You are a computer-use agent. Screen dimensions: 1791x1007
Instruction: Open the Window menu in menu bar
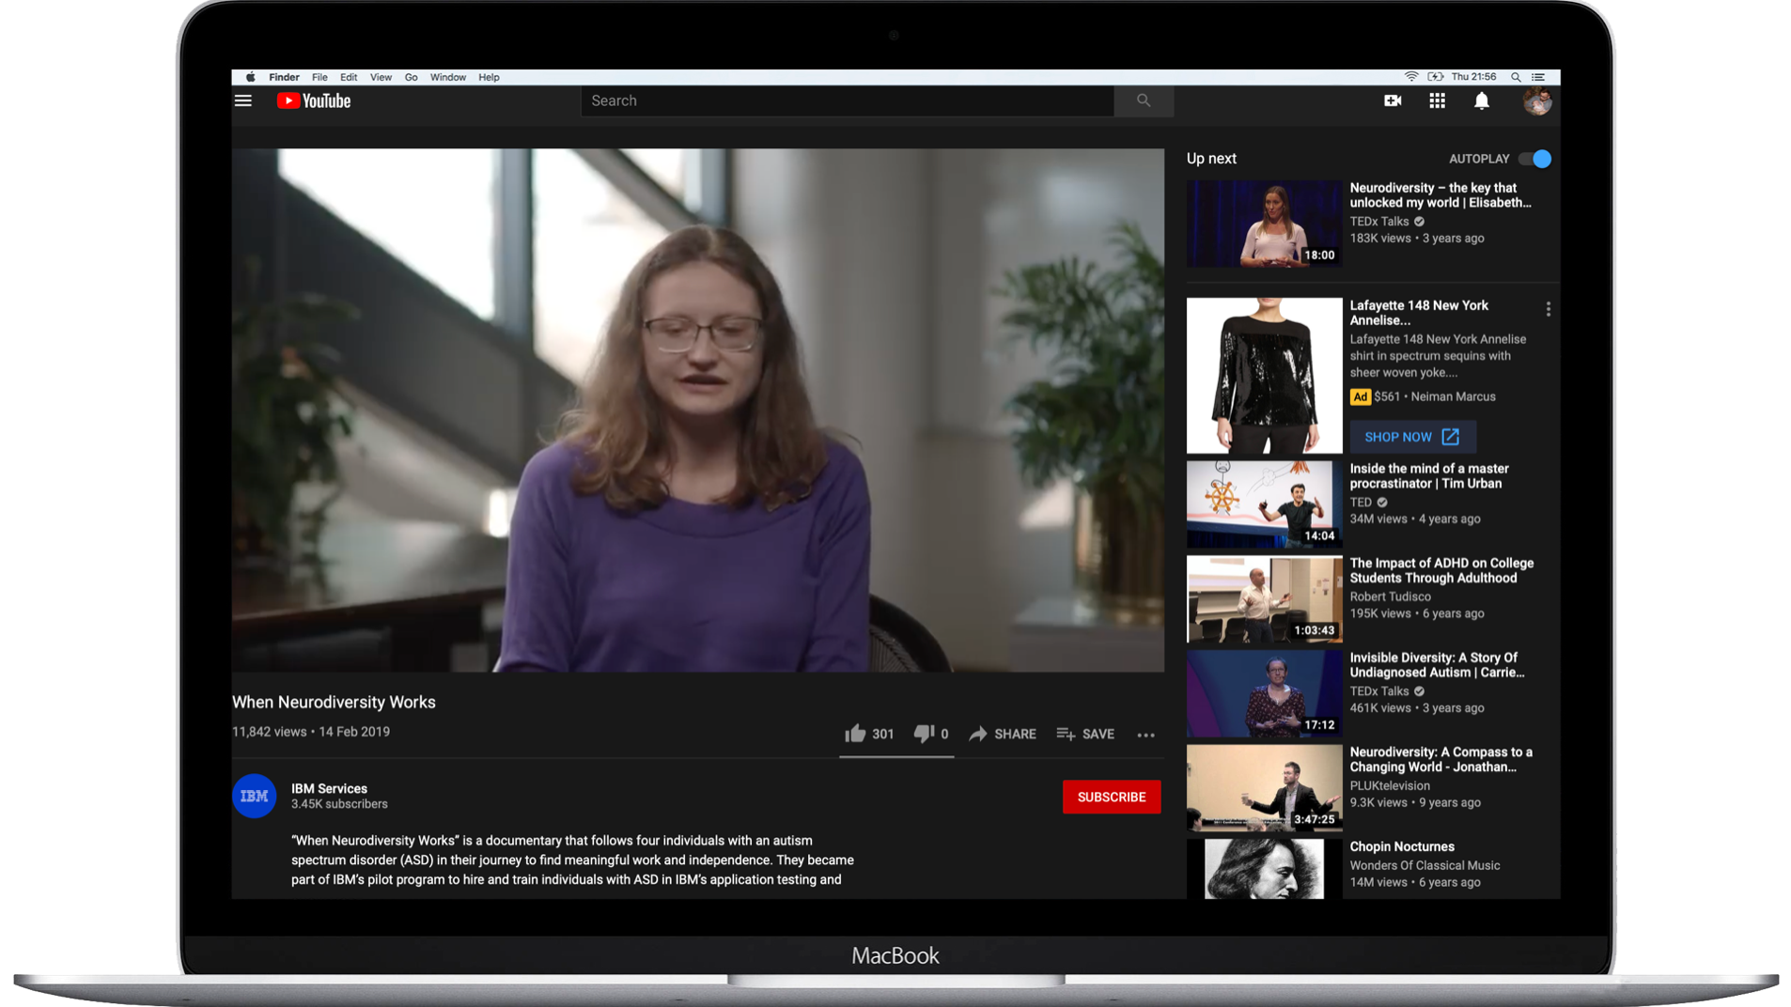pos(447,77)
